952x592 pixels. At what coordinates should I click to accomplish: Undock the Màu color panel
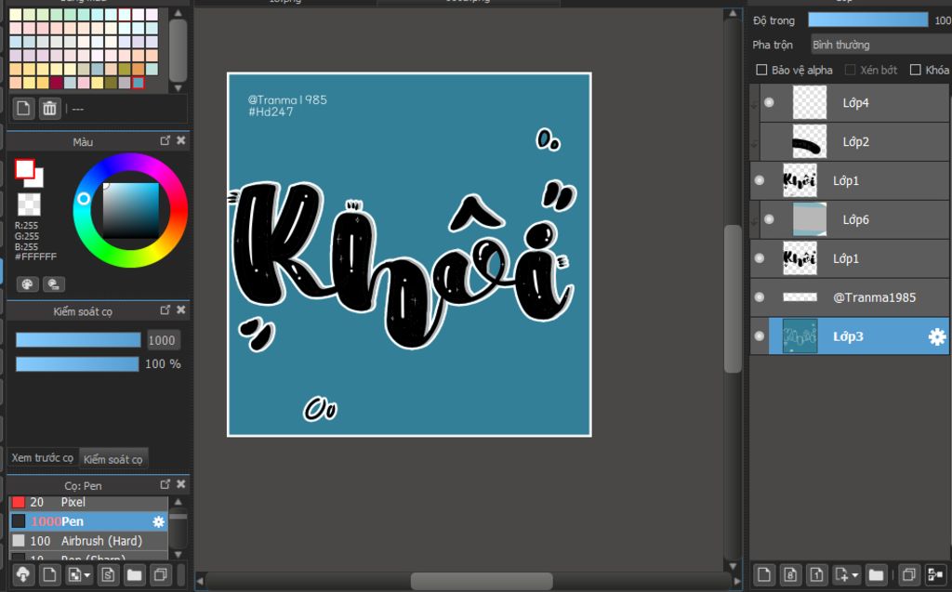coord(165,141)
